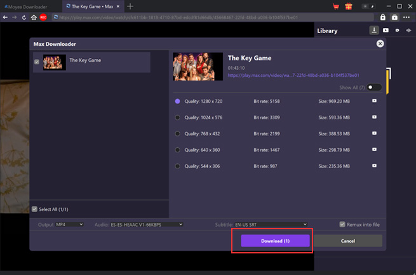Image resolution: width=416 pixels, height=275 pixels.
Task: Select quality 1024 x 576 radio button
Action: 177,117
